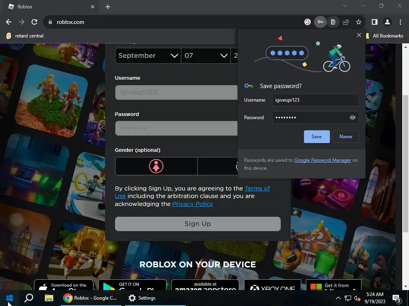The image size is (409, 306).
Task: Reload the Roblox page
Action: click(34, 22)
